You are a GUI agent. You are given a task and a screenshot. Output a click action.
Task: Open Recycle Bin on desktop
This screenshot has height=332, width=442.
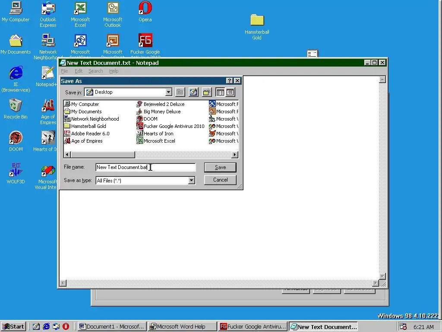pyautogui.click(x=16, y=109)
